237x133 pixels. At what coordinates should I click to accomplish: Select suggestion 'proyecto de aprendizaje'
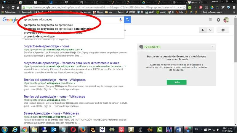click(39, 36)
